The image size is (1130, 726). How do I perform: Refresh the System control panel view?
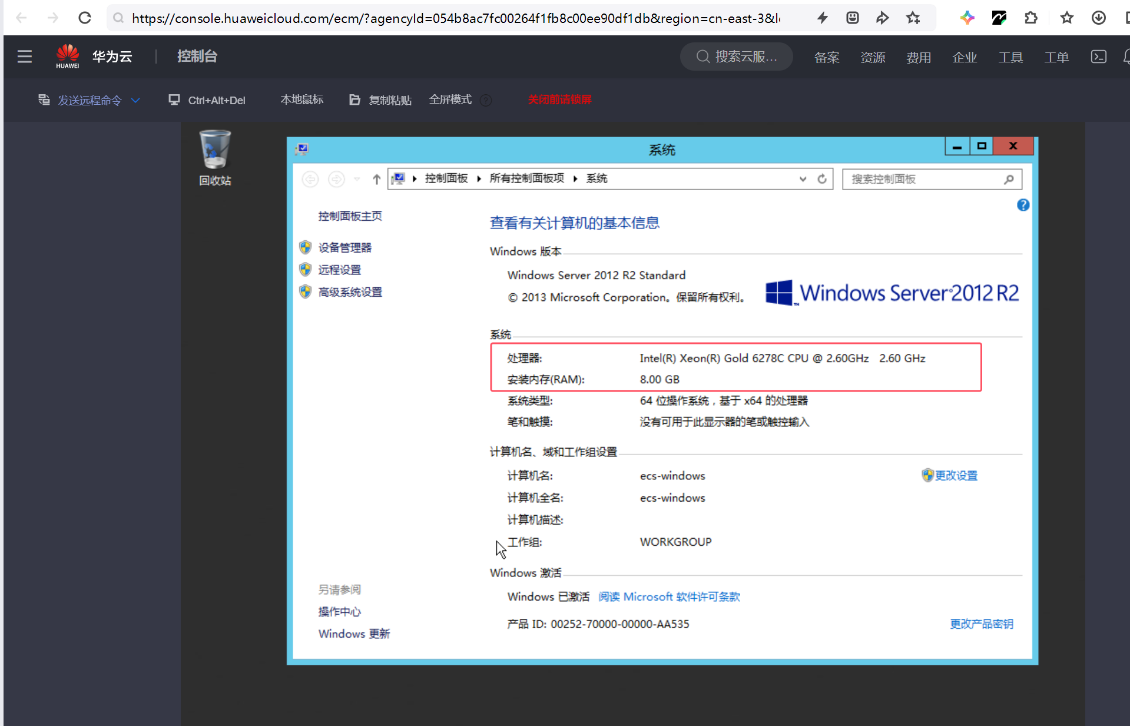[x=822, y=179]
